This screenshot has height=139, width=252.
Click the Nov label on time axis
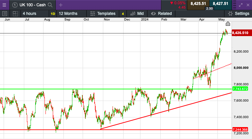(x=107, y=20)
